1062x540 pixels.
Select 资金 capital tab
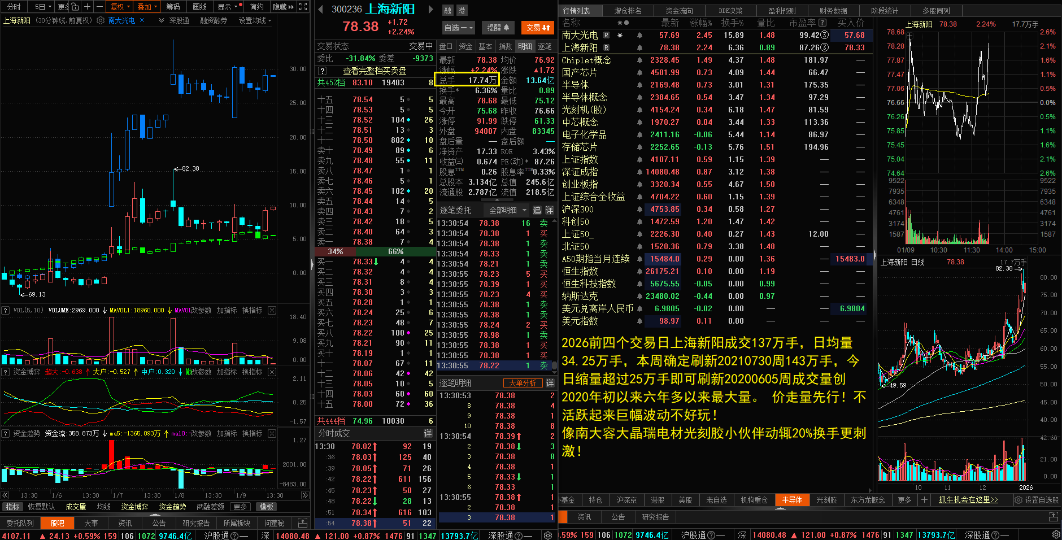(465, 46)
